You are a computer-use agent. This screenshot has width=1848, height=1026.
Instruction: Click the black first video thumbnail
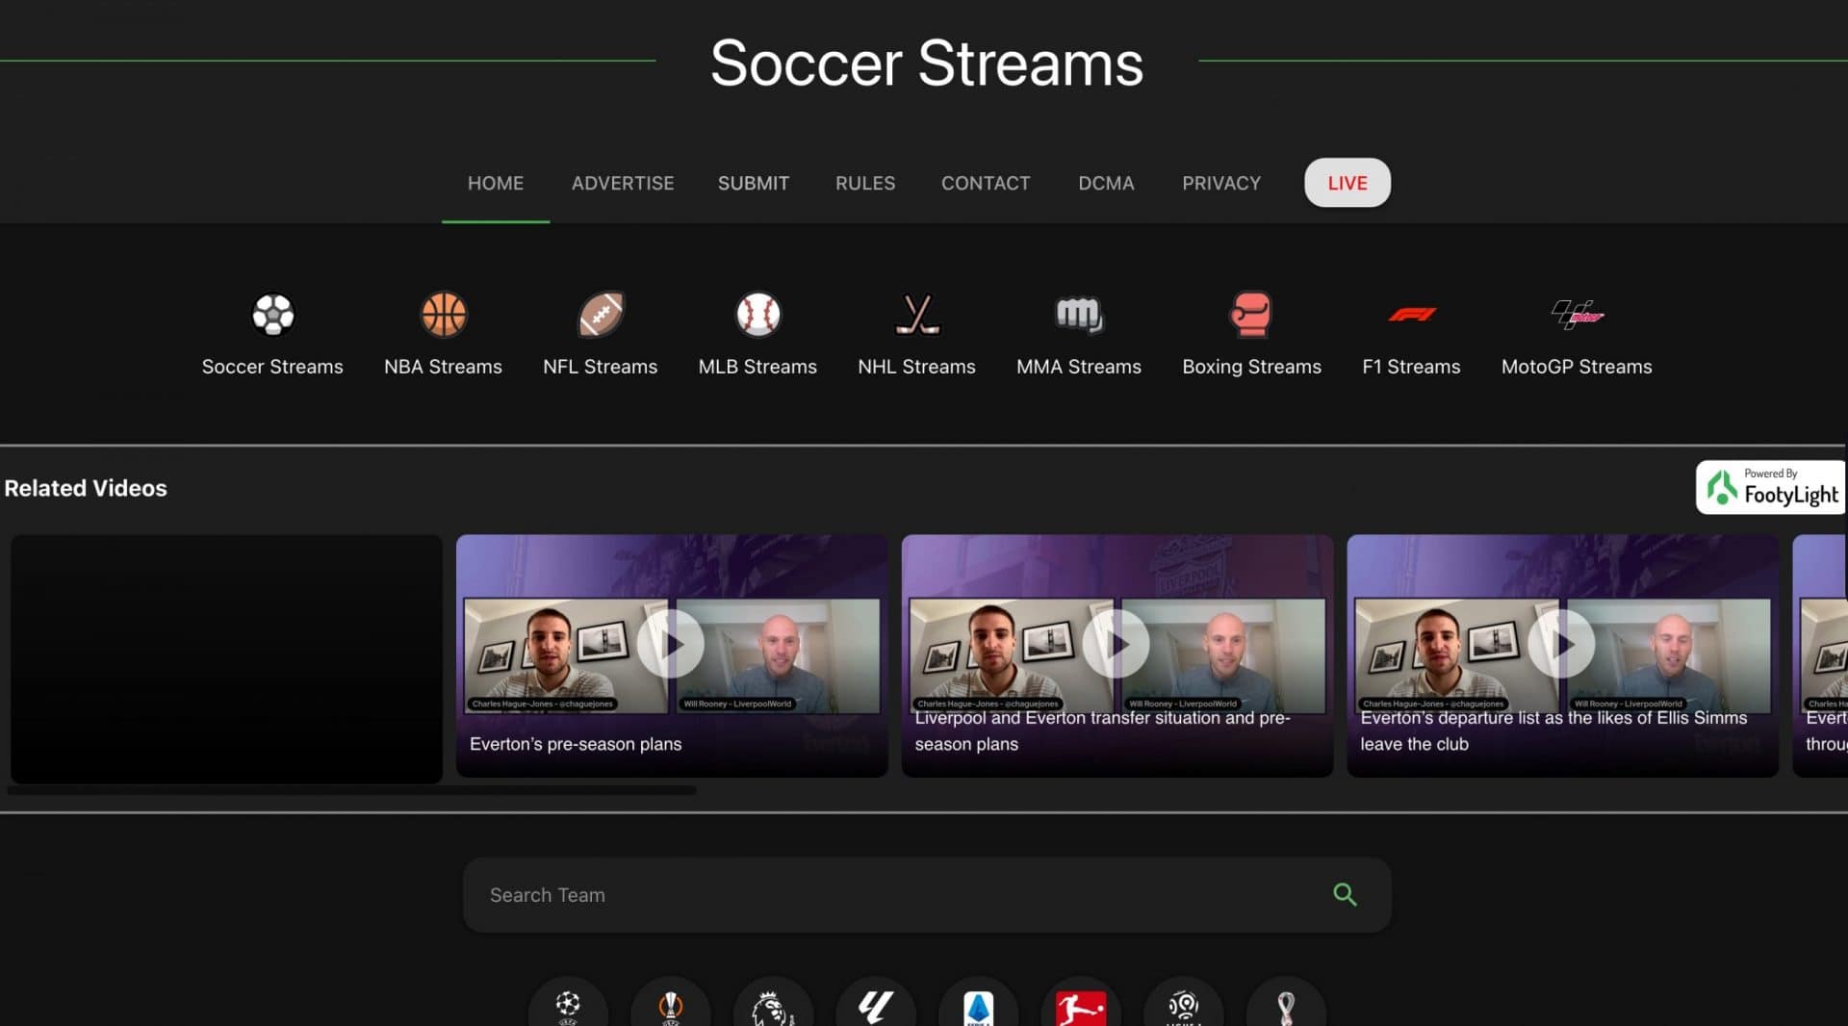(x=226, y=658)
